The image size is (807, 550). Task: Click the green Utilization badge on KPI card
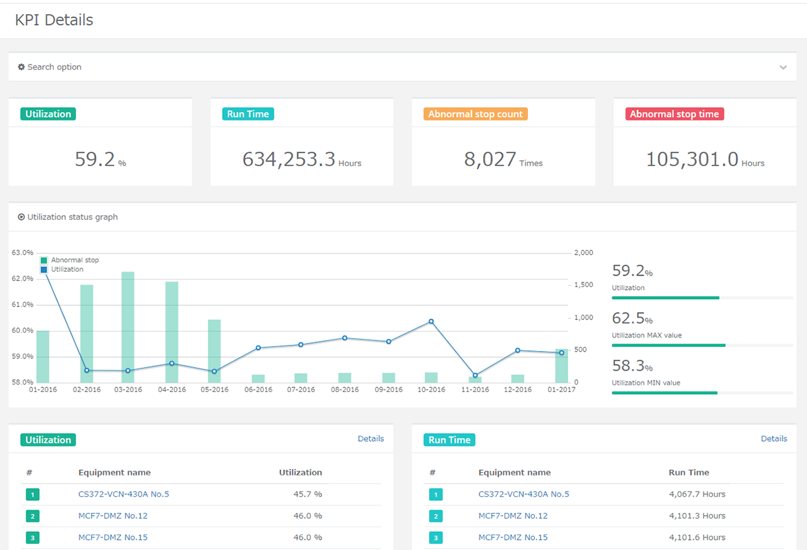(x=48, y=114)
